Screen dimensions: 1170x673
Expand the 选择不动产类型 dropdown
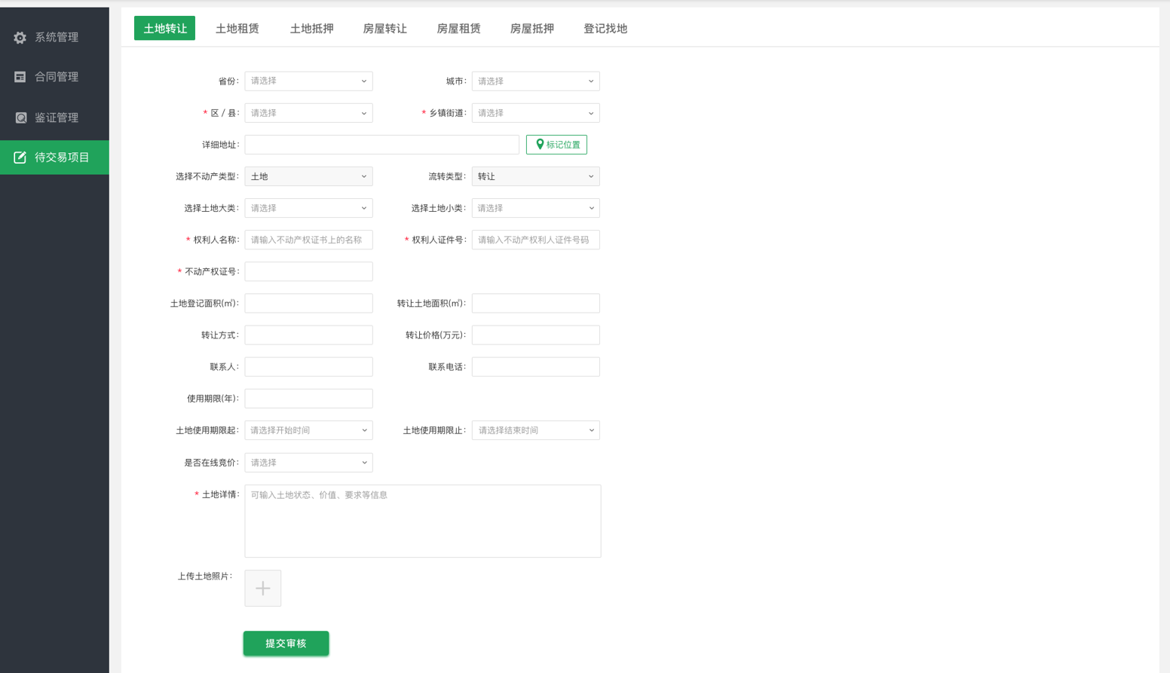coord(308,176)
